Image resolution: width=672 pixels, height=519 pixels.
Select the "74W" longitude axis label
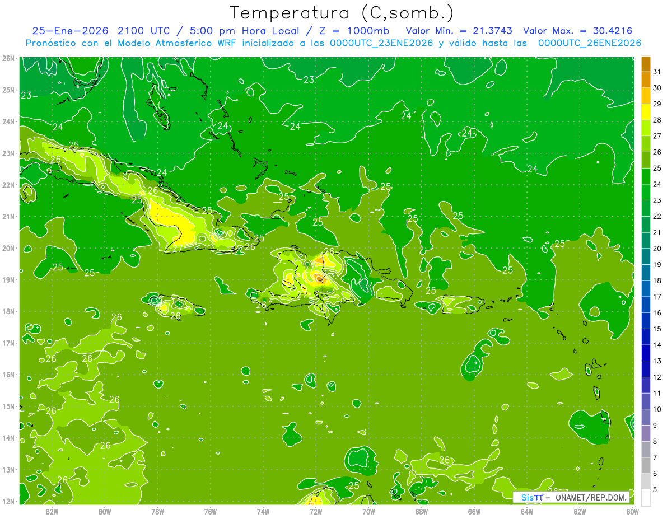pyautogui.click(x=263, y=511)
